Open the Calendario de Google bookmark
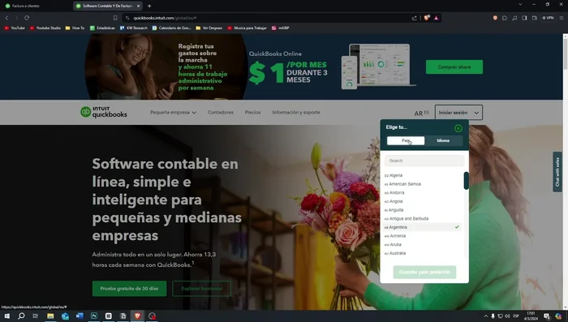The image size is (568, 322). coord(171,28)
